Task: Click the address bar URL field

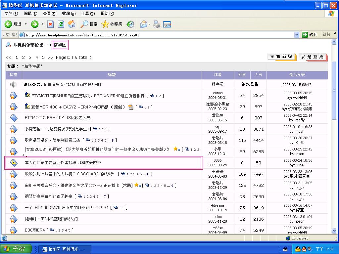Action: [160, 35]
